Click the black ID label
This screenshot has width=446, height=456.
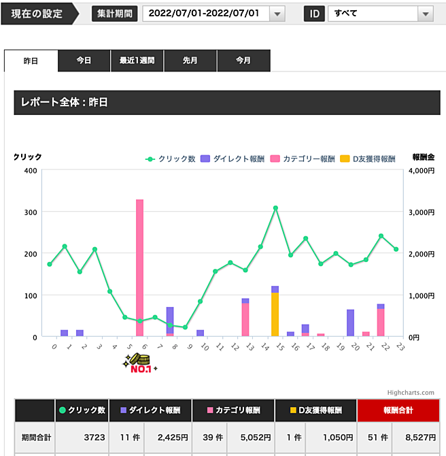click(x=314, y=14)
